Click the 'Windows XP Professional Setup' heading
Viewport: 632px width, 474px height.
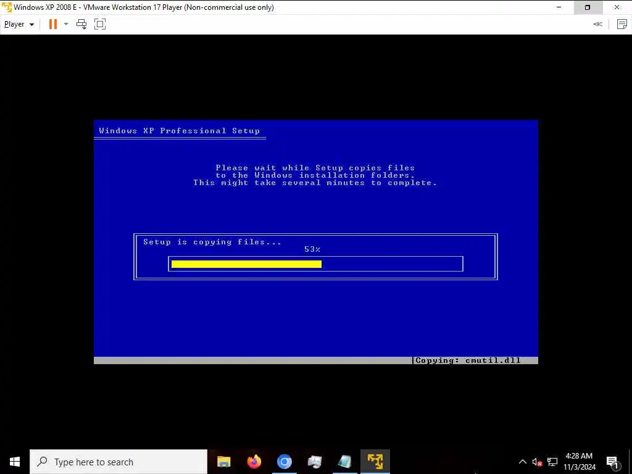pyautogui.click(x=180, y=131)
